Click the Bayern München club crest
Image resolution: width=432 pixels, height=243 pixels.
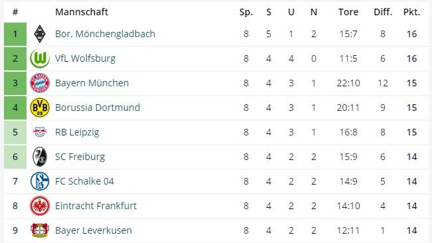(x=40, y=83)
